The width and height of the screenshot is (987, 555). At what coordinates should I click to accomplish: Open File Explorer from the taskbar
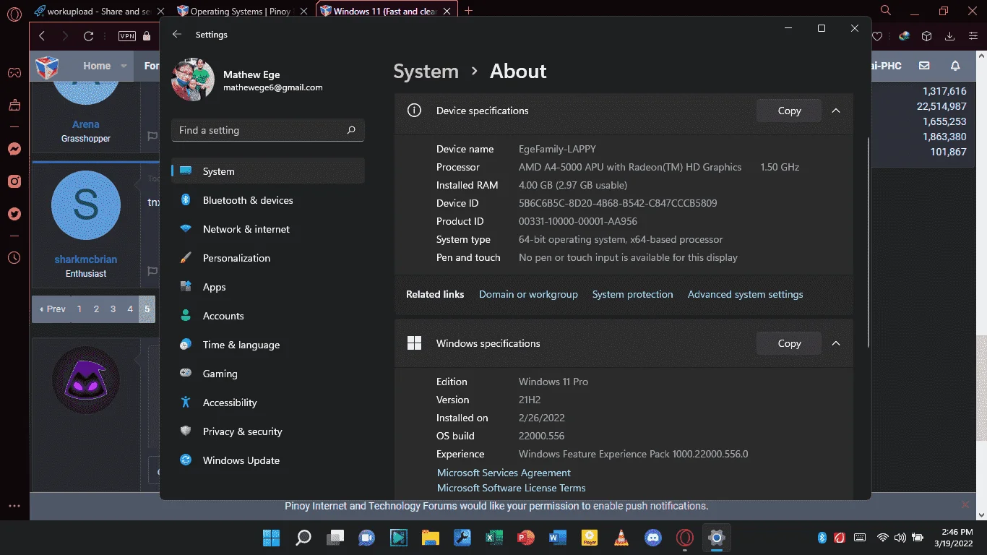431,538
